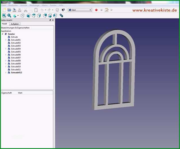Select Extrude005 in the tree

[16, 52]
